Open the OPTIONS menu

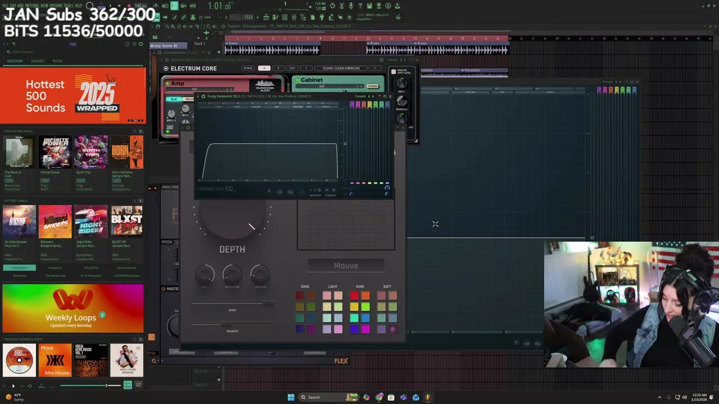pyautogui.click(x=57, y=6)
